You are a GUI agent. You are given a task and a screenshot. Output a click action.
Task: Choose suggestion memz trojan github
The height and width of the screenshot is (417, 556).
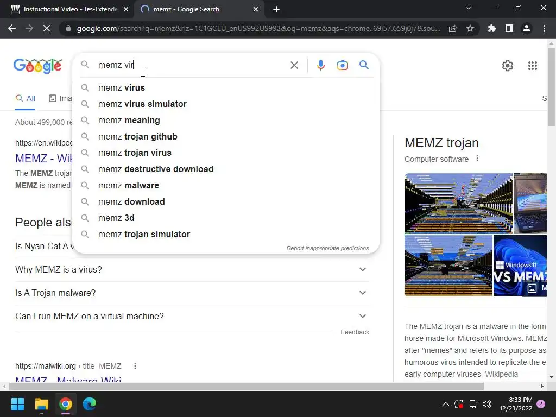pos(226,136)
